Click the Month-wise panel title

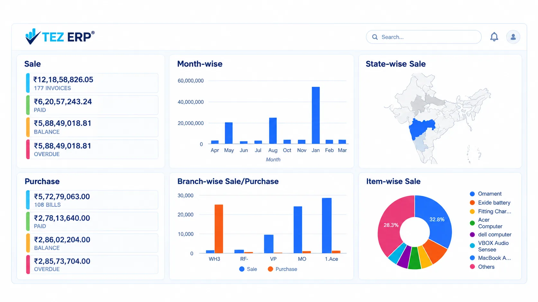tap(200, 64)
